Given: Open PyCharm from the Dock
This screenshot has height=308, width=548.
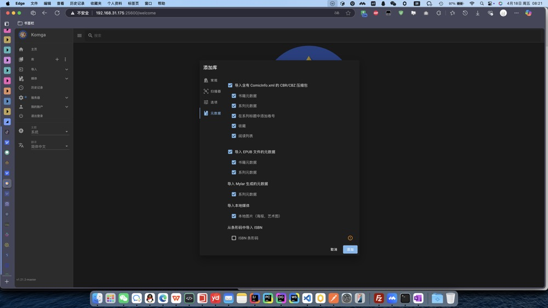Looking at the screenshot, I should [268, 298].
